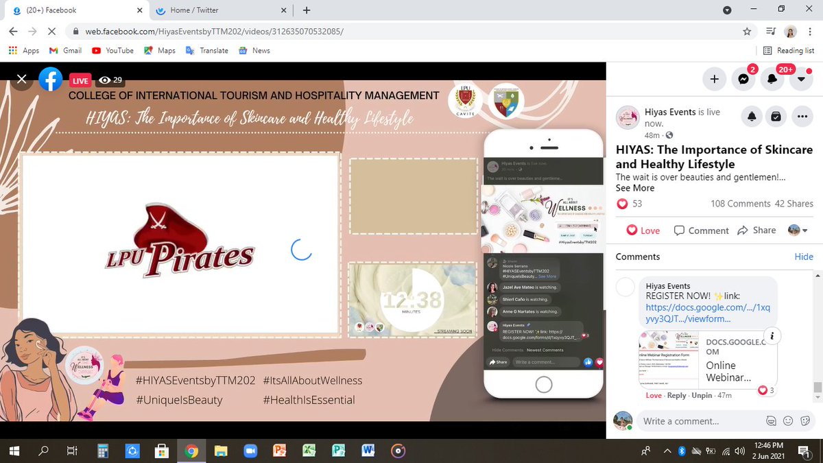Open the YouTube bookmark
The width and height of the screenshot is (823, 463).
tap(112, 50)
